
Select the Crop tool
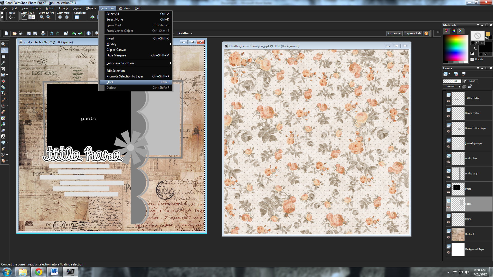[4, 68]
